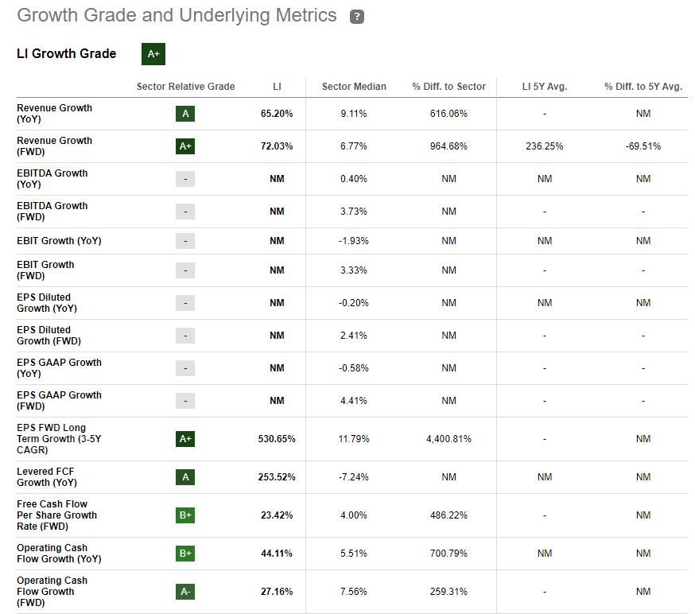Click the % Diff. to Sector column header
The height and width of the screenshot is (614, 695).
449,87
